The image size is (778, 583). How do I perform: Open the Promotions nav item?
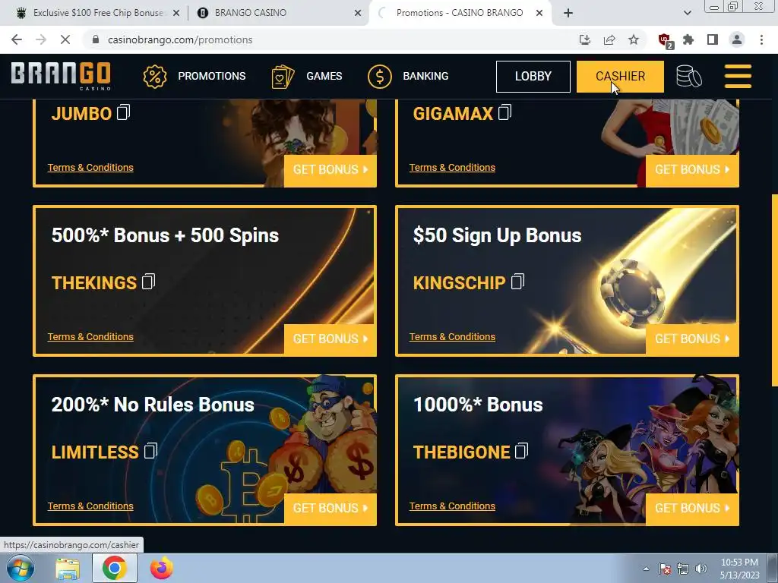coord(194,77)
